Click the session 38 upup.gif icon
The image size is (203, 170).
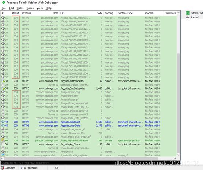3,100
